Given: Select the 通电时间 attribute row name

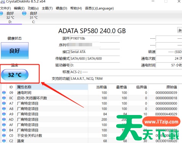Looking at the screenshot, I should point(24,93).
